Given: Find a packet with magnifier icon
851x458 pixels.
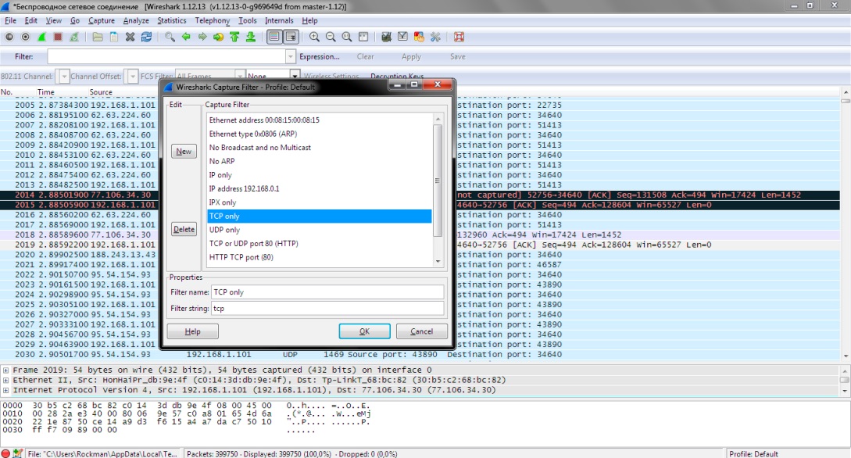Looking at the screenshot, I should coord(170,37).
